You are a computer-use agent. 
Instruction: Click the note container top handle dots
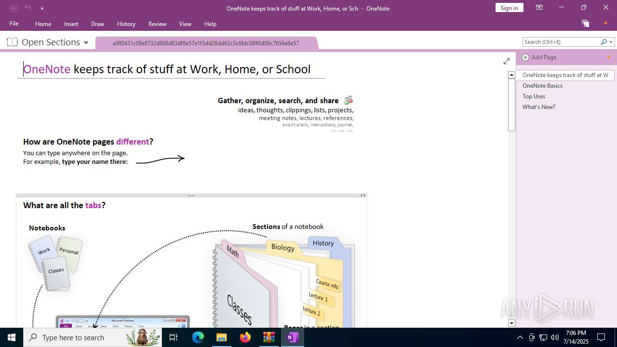point(191,196)
